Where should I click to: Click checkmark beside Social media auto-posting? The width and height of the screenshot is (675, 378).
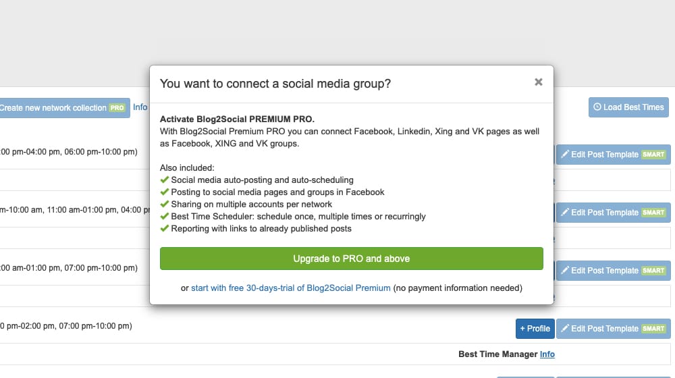[164, 180]
